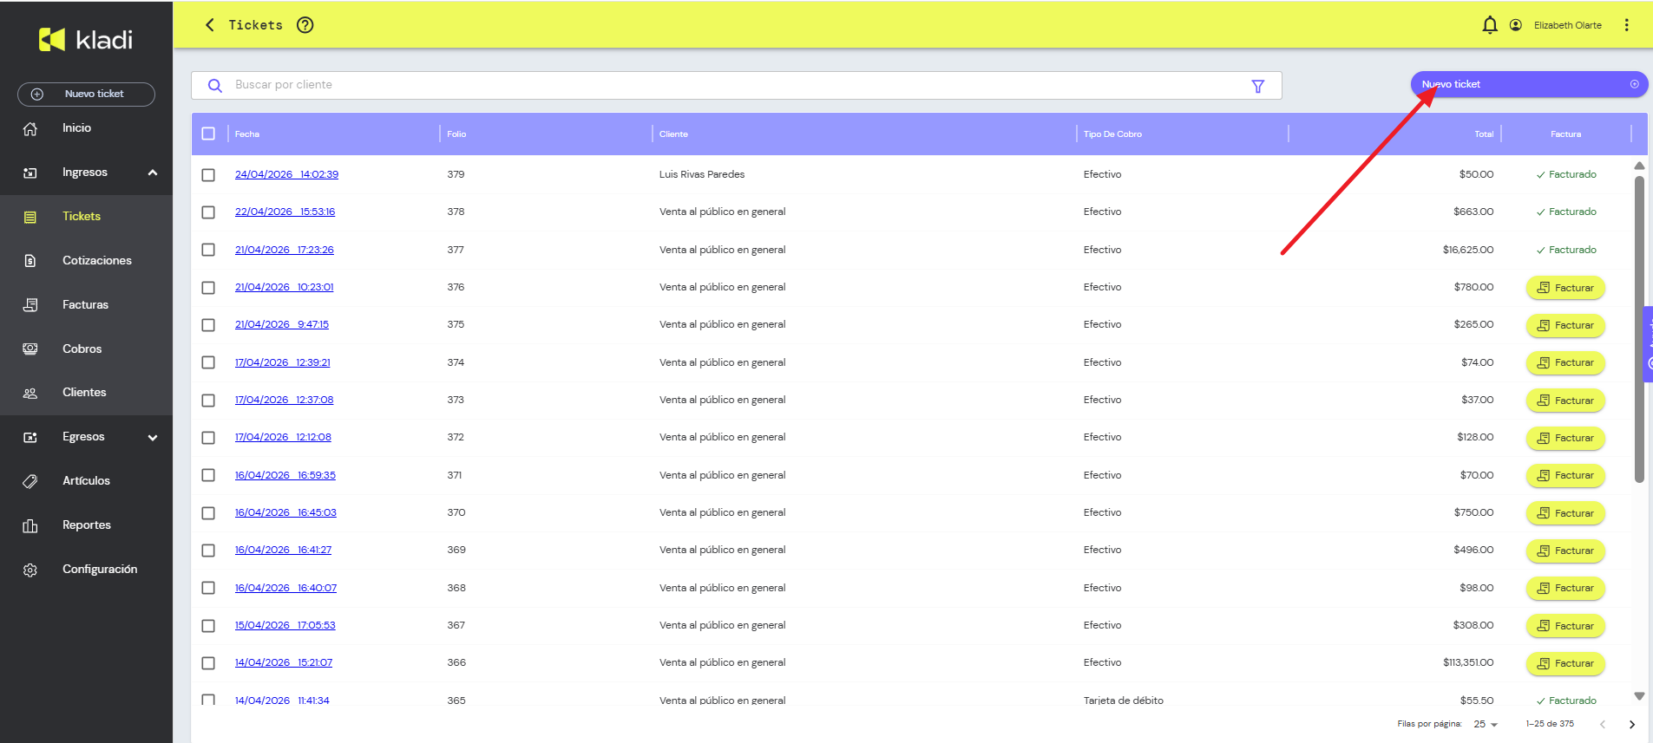Viewport: 1653px width, 743px height.
Task: Open ticket dated 22/04/2026 15:53:16
Action: coord(285,212)
